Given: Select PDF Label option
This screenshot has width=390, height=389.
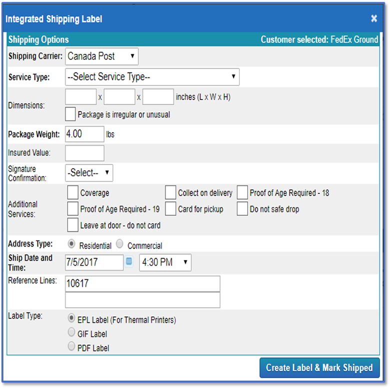Looking at the screenshot, I should click(x=71, y=346).
